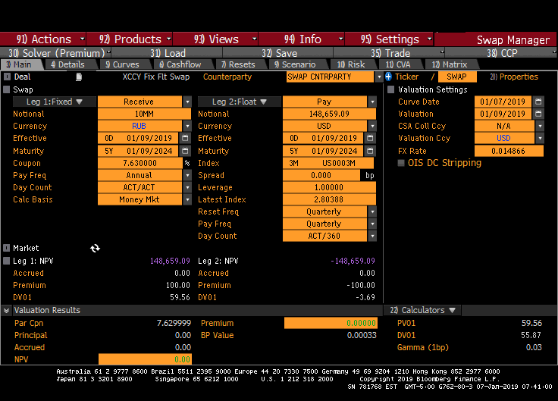The height and width of the screenshot is (401, 558).
Task: Switch to the Matrix tab
Action: click(450, 64)
